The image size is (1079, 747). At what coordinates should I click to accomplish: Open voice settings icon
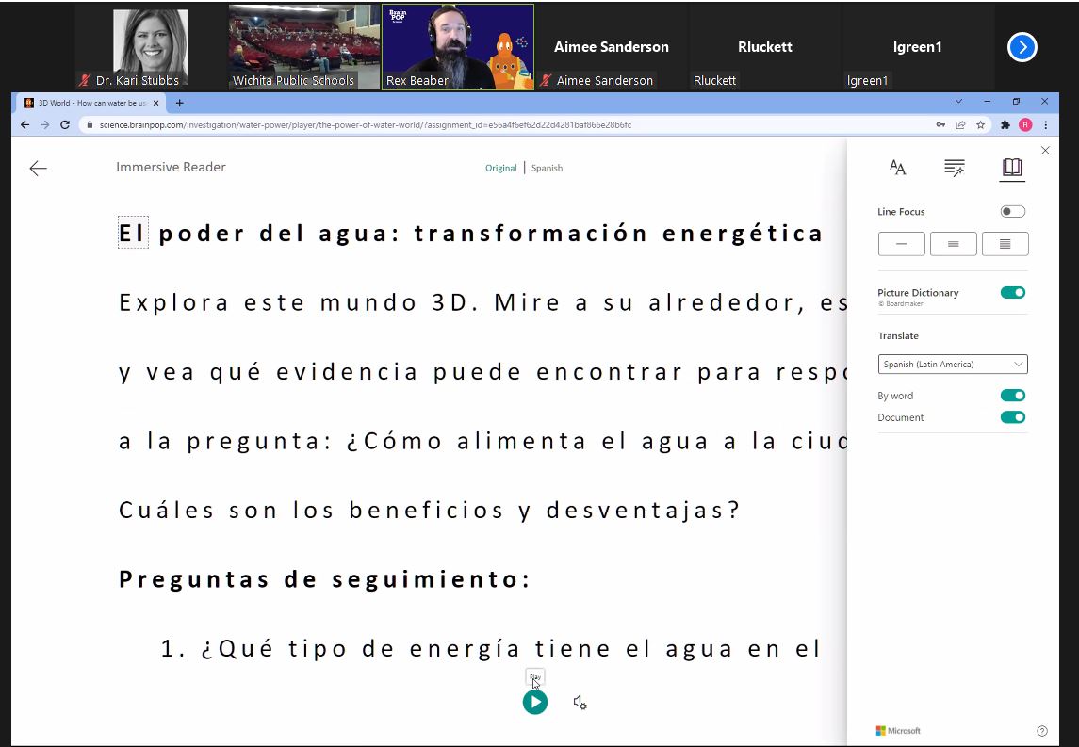(580, 703)
